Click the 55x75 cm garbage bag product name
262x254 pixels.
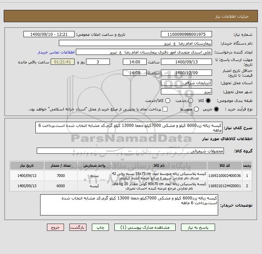pos(159,176)
